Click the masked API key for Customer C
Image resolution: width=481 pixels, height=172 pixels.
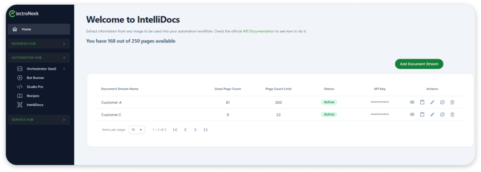(x=380, y=115)
